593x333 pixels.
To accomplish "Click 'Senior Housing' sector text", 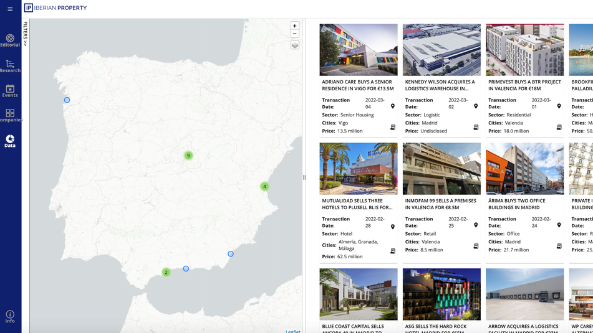I will point(357,115).
